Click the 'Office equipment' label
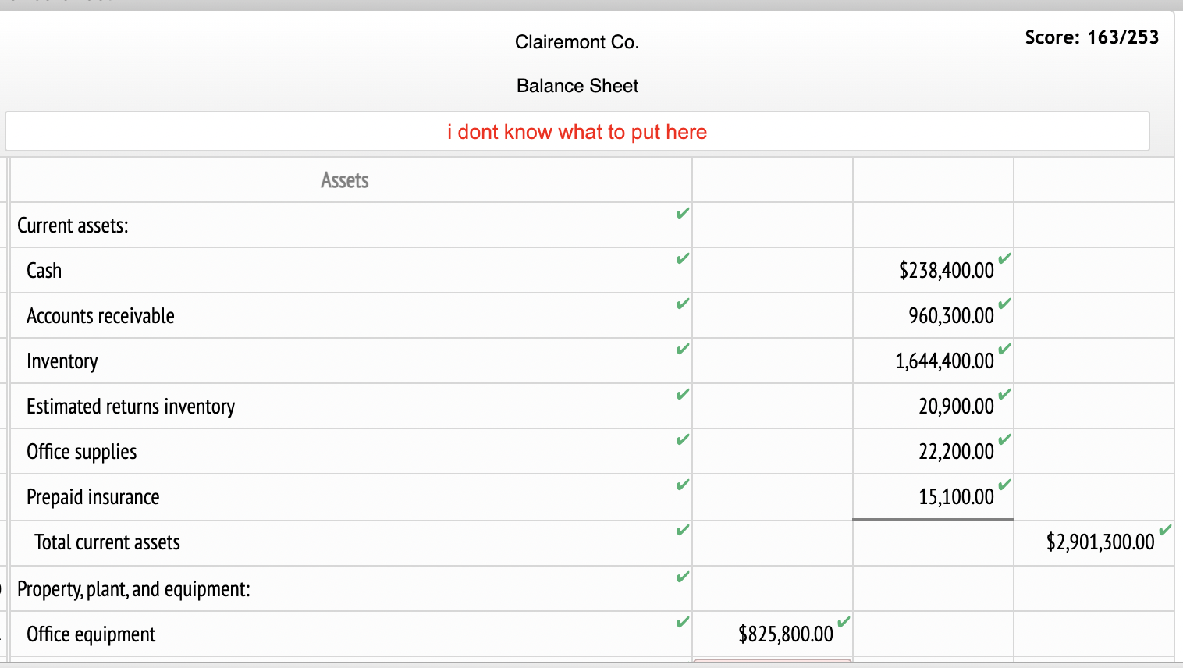This screenshot has width=1183, height=668. [91, 634]
